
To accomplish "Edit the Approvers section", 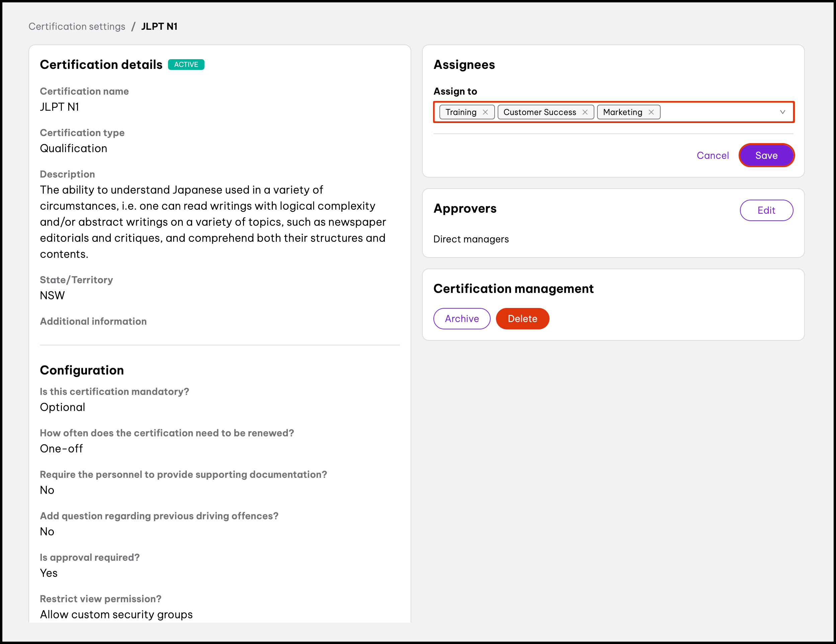I will (766, 210).
